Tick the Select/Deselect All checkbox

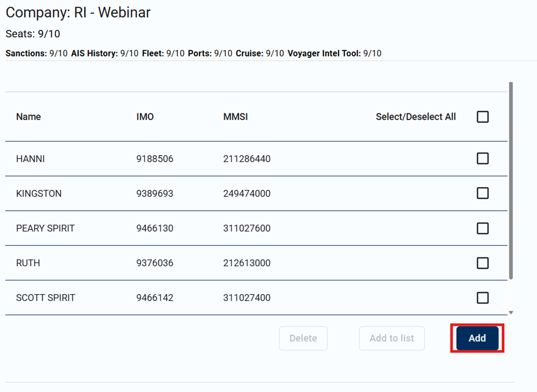pos(482,117)
